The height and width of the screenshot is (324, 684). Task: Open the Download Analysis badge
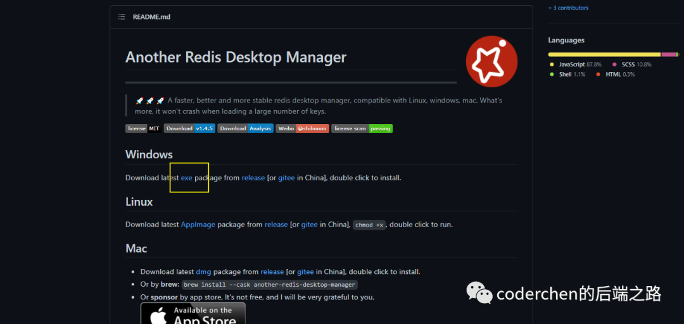click(245, 128)
